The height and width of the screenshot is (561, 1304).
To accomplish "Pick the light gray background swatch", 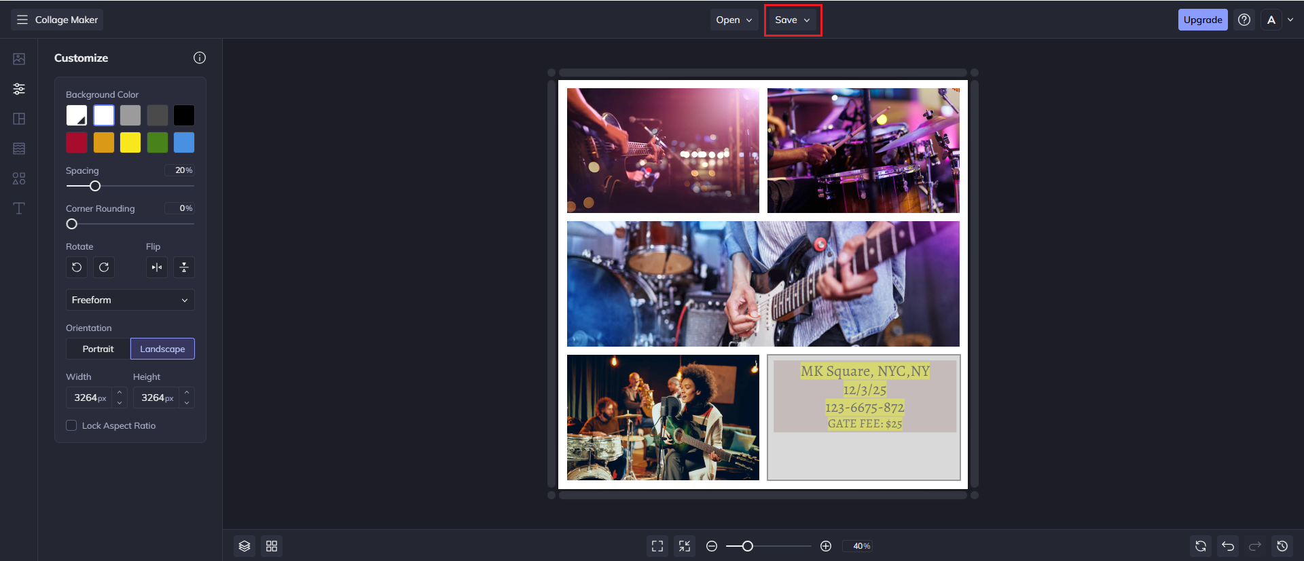I will pyautogui.click(x=130, y=115).
